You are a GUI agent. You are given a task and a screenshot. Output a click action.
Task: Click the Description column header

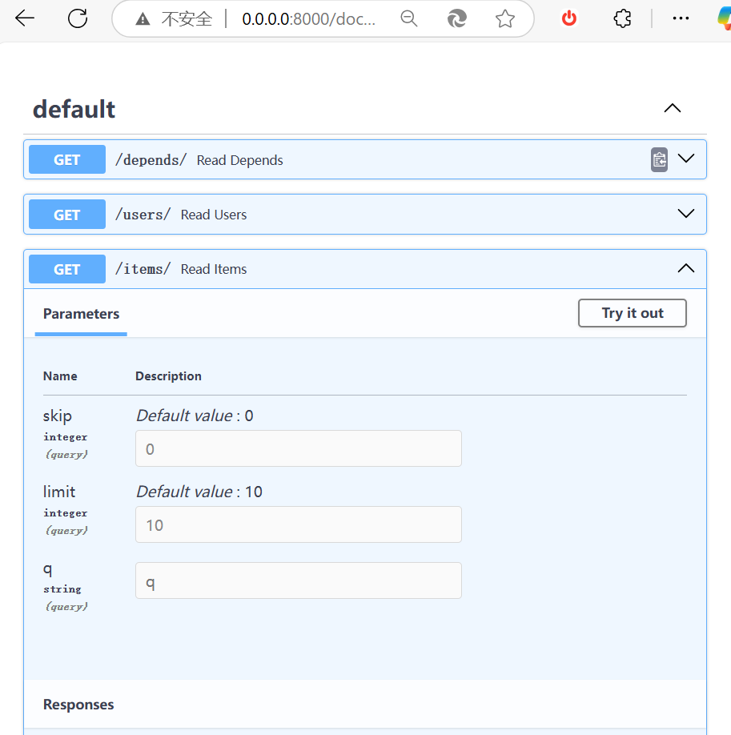(x=168, y=376)
